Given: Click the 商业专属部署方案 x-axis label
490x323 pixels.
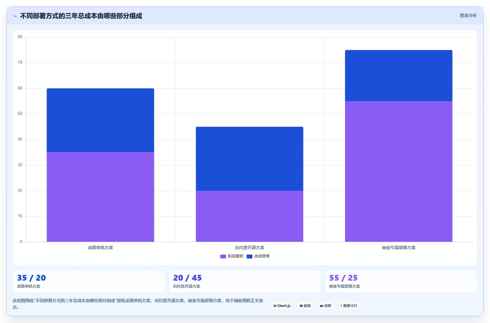Looking at the screenshot, I should tap(399, 248).
